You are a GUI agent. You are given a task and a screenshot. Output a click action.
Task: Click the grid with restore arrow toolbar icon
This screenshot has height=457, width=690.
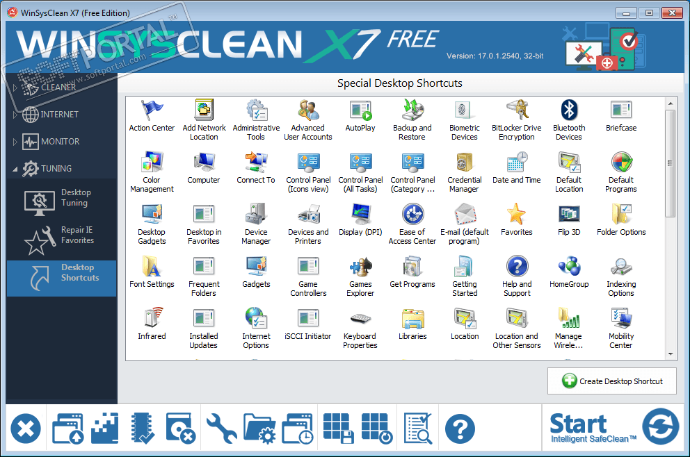pos(377,429)
